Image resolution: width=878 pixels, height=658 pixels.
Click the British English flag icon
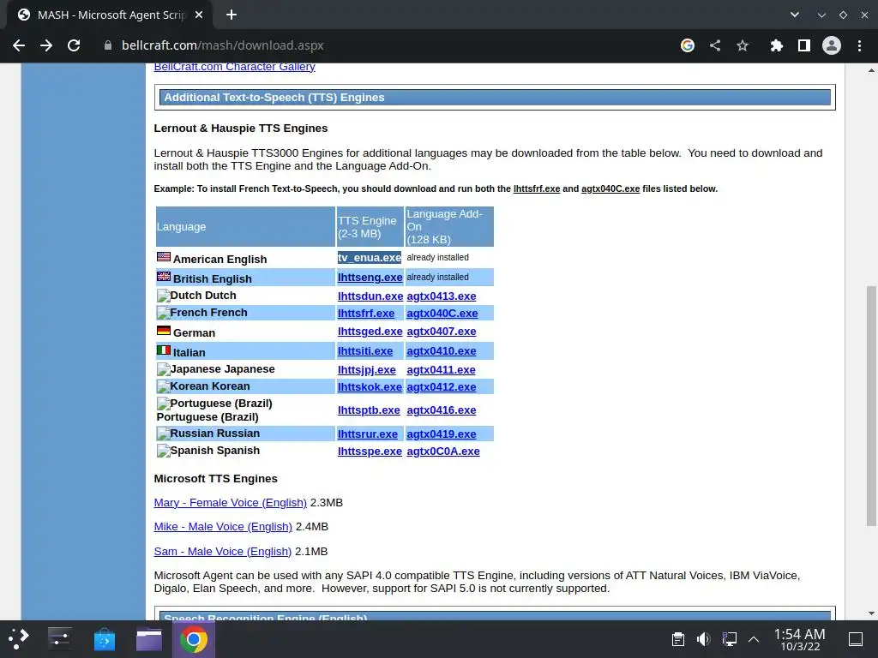click(x=164, y=277)
